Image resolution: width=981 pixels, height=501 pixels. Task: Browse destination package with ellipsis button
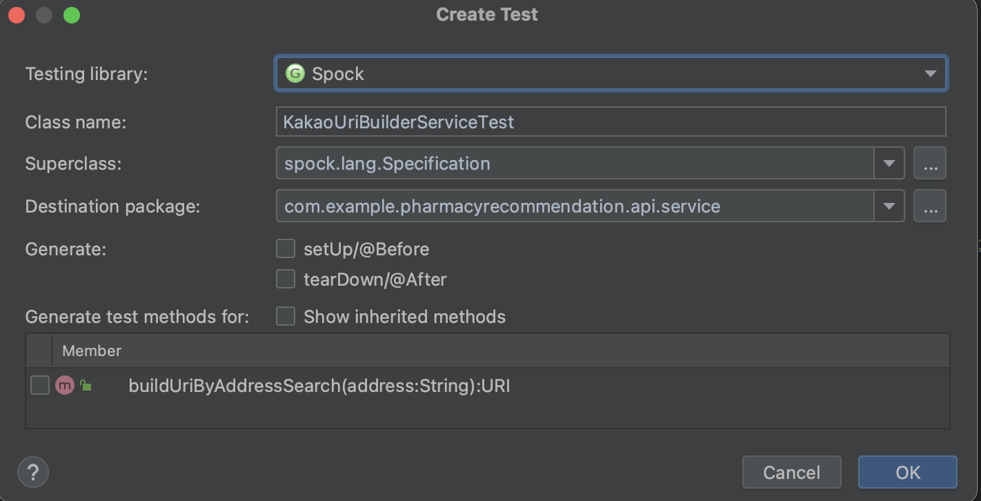point(929,206)
